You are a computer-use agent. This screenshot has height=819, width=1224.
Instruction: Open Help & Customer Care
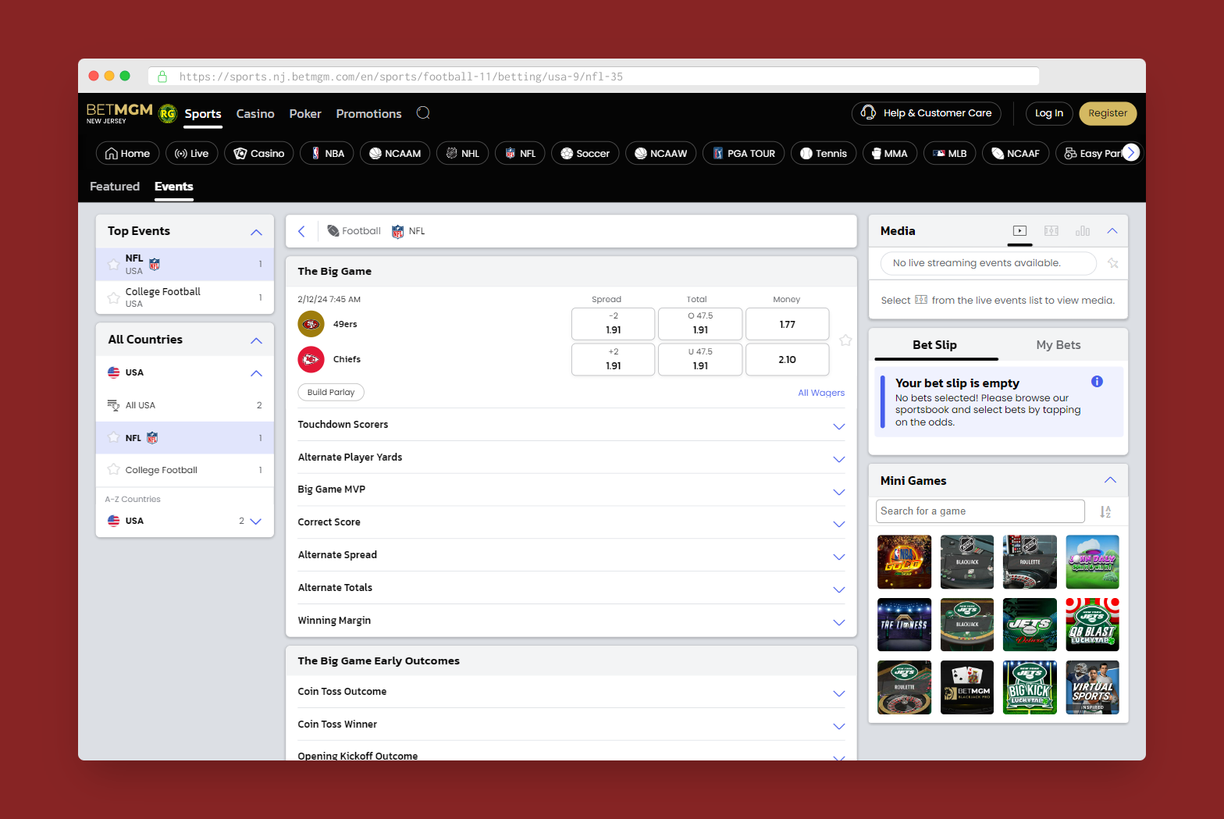[x=927, y=113]
